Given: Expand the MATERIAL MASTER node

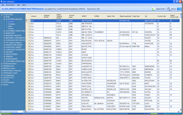Looking at the screenshot, I should tap(4, 36).
